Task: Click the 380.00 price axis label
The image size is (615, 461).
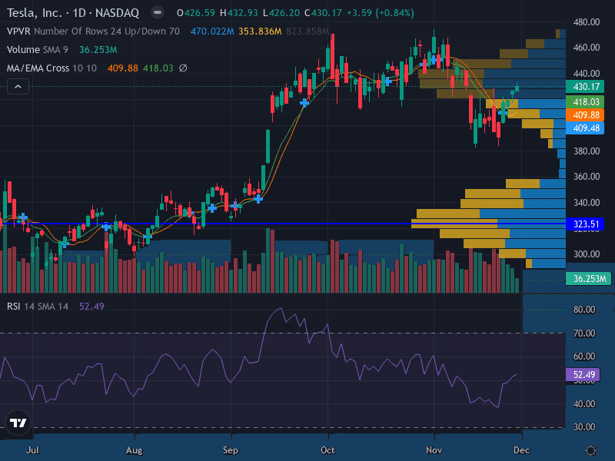Action: click(x=587, y=151)
